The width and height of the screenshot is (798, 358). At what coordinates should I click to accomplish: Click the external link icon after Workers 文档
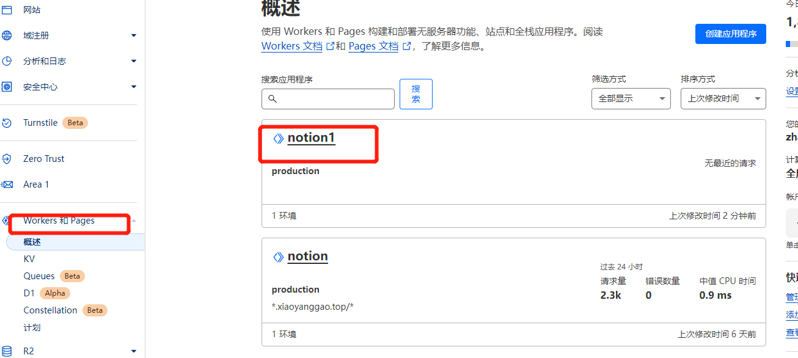point(331,46)
